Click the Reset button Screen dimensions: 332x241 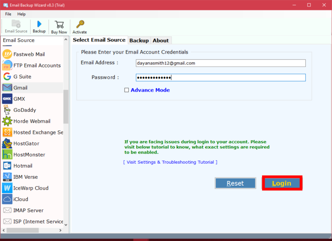(235, 183)
